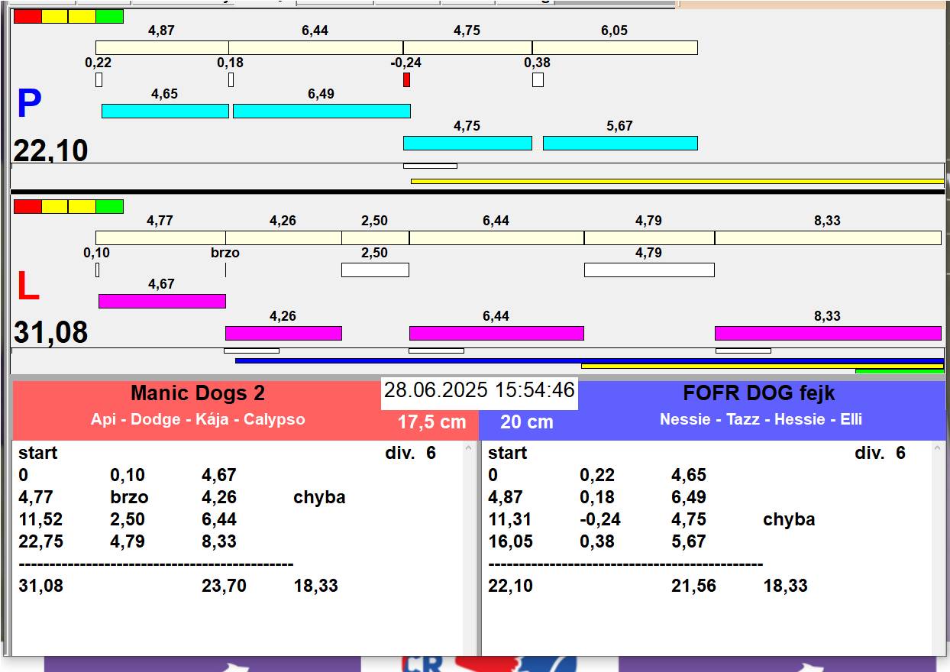
Task: Click the date and time 28.06.2025 15:54:46
Action: coord(480,391)
